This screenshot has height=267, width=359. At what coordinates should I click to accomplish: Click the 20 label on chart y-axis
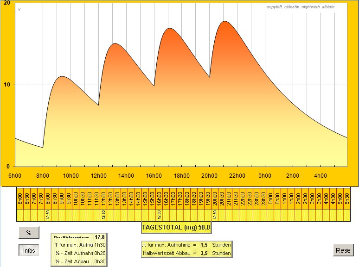(6, 3)
